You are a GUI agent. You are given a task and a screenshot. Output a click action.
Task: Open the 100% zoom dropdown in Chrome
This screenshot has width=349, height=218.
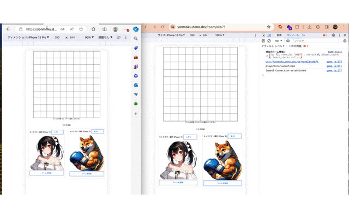click(x=220, y=35)
